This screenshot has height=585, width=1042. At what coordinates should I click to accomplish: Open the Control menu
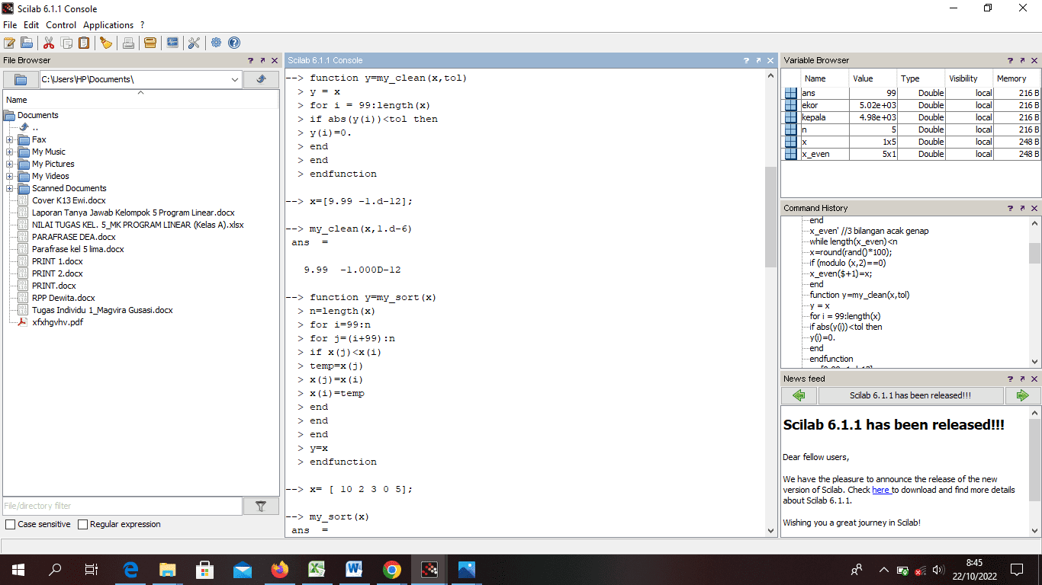(x=61, y=25)
